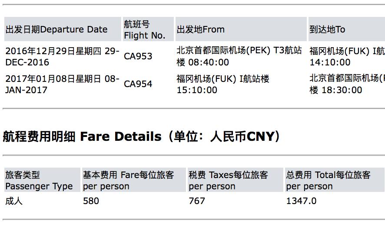Image resolution: width=385 pixels, height=227 pixels.
Task: Select flight number CA954
Action: pyautogui.click(x=138, y=84)
